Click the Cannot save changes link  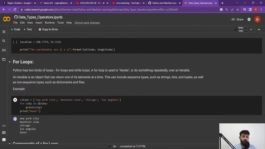point(87,23)
